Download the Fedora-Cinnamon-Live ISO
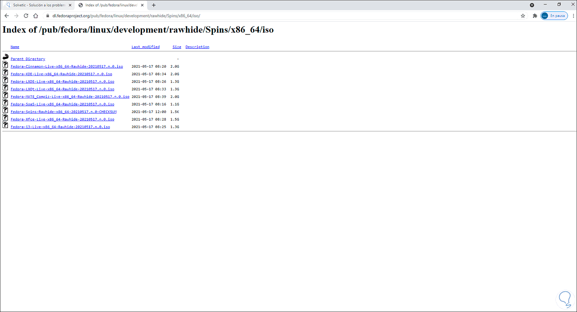Image resolution: width=577 pixels, height=312 pixels. pyautogui.click(x=67, y=67)
